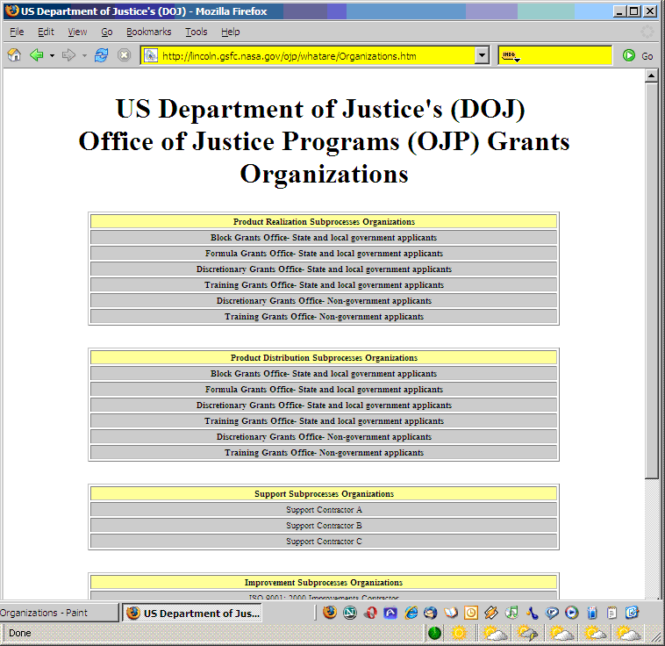Open the search engine selector icon
This screenshot has width=665, height=646.
click(511, 55)
